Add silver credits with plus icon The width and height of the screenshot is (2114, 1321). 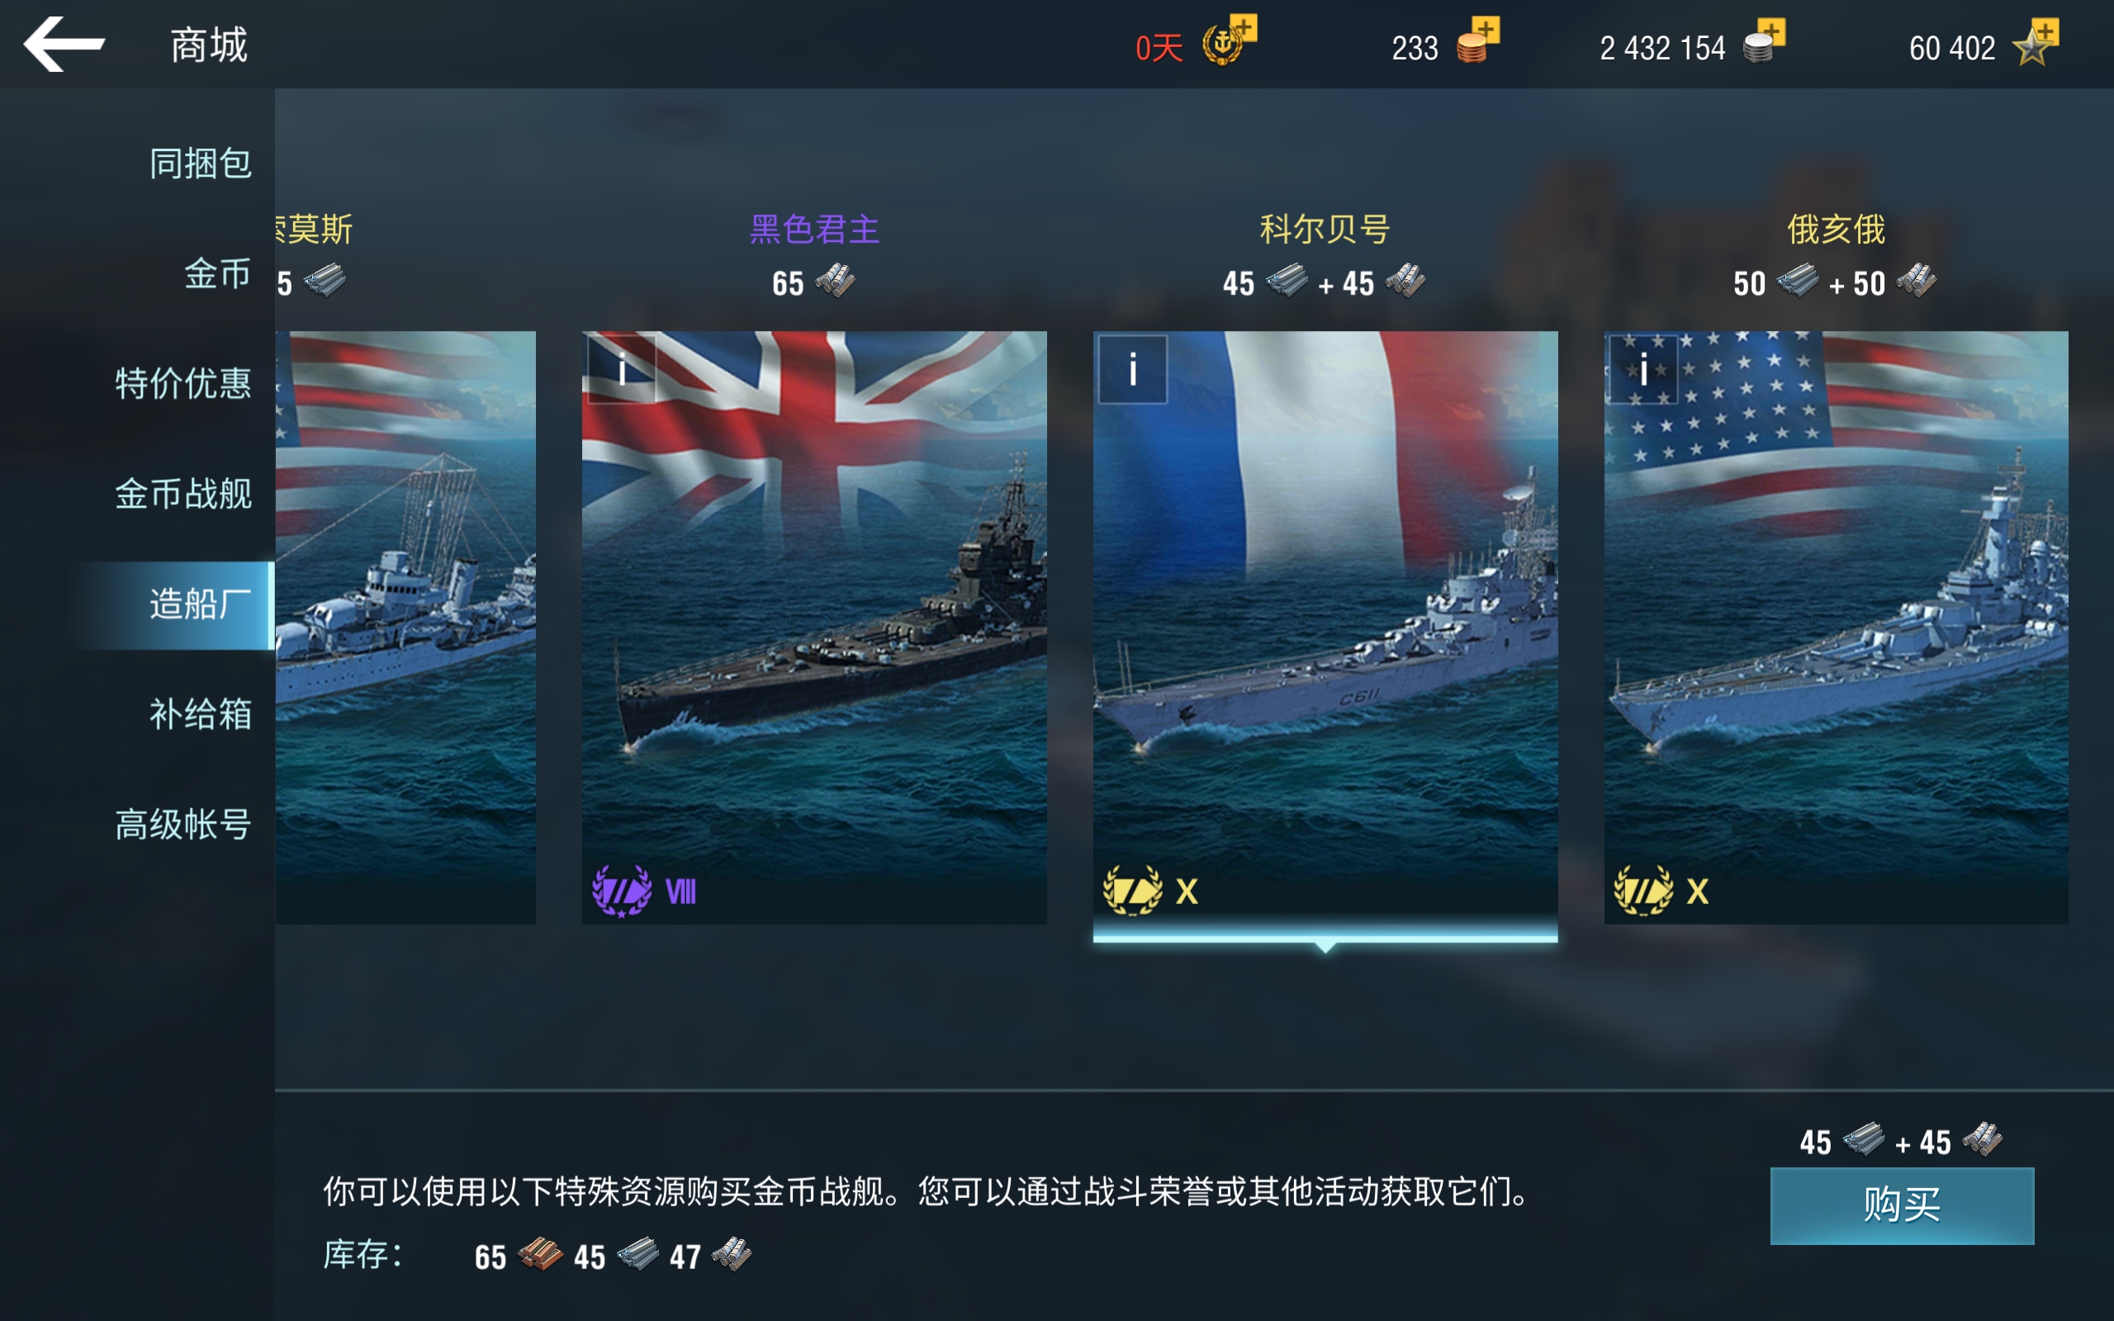(x=1764, y=41)
